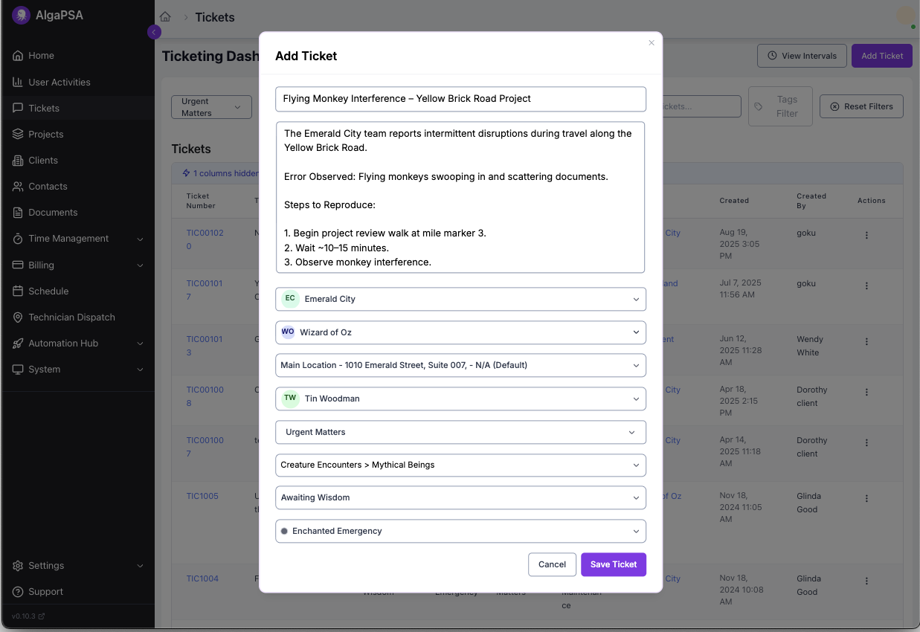920x632 pixels.
Task: Open actions menu for goku's TIC001020 ticket
Action: click(x=866, y=236)
